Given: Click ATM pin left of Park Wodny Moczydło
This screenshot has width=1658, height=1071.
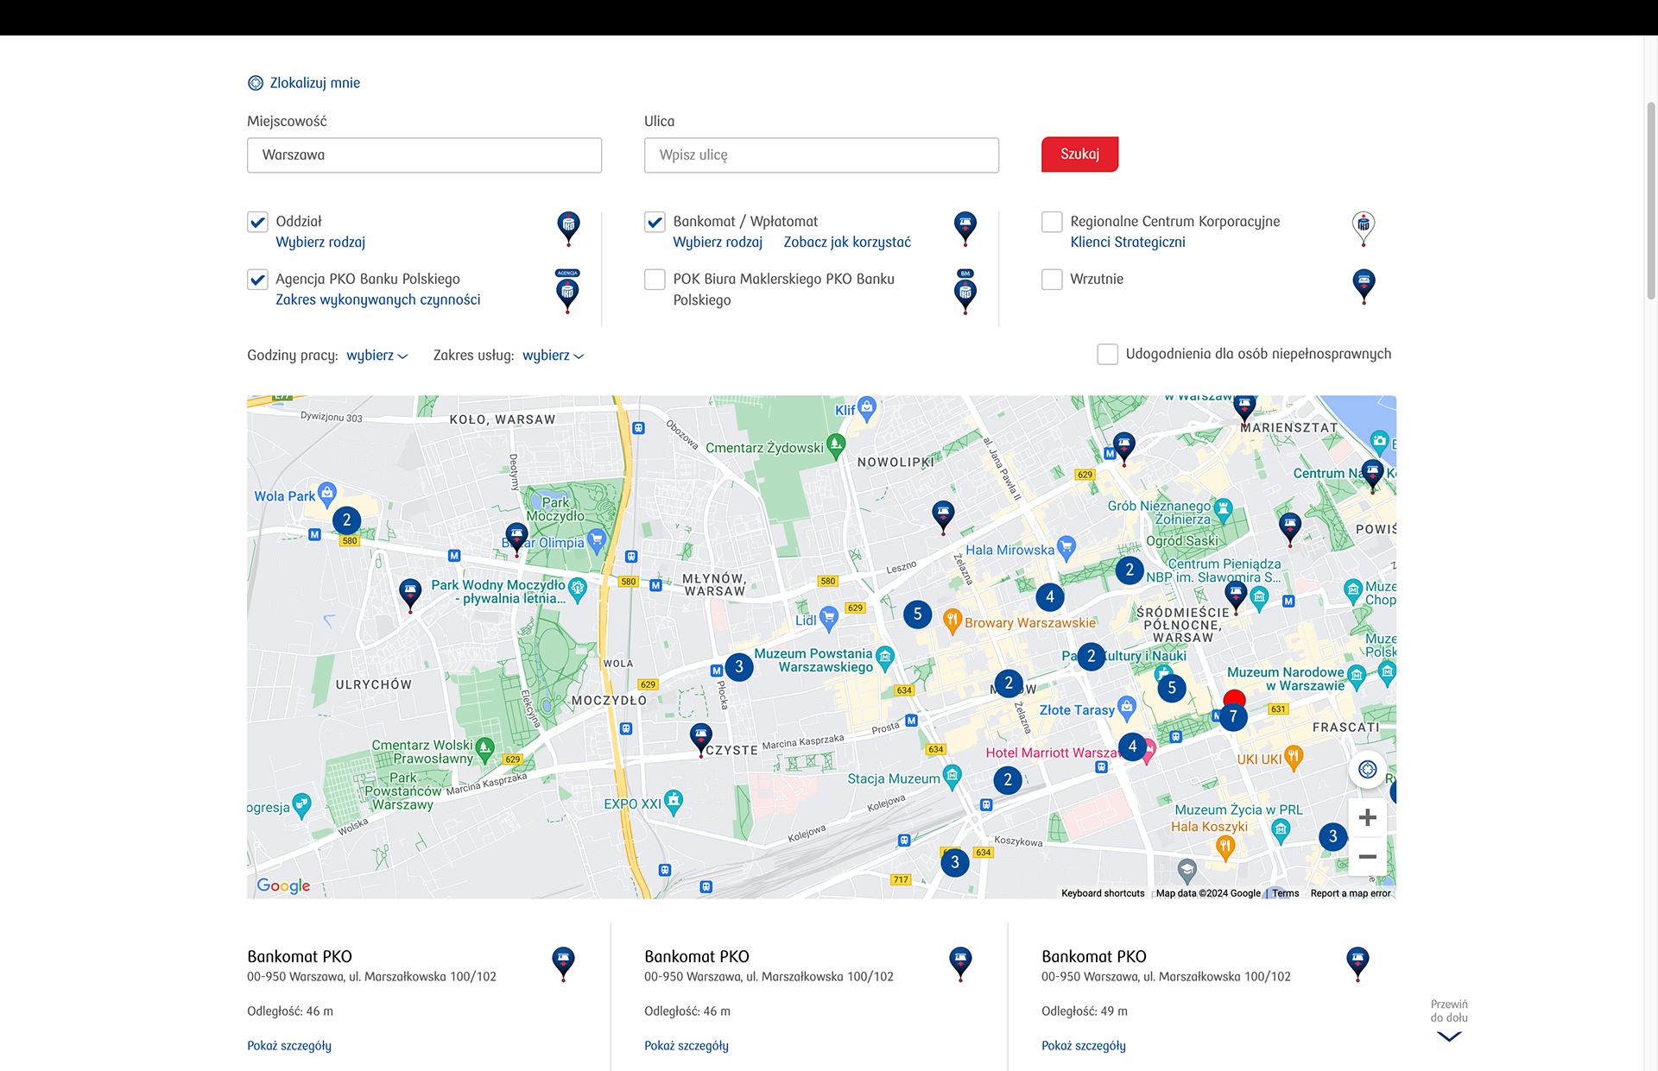Looking at the screenshot, I should pyautogui.click(x=410, y=595).
